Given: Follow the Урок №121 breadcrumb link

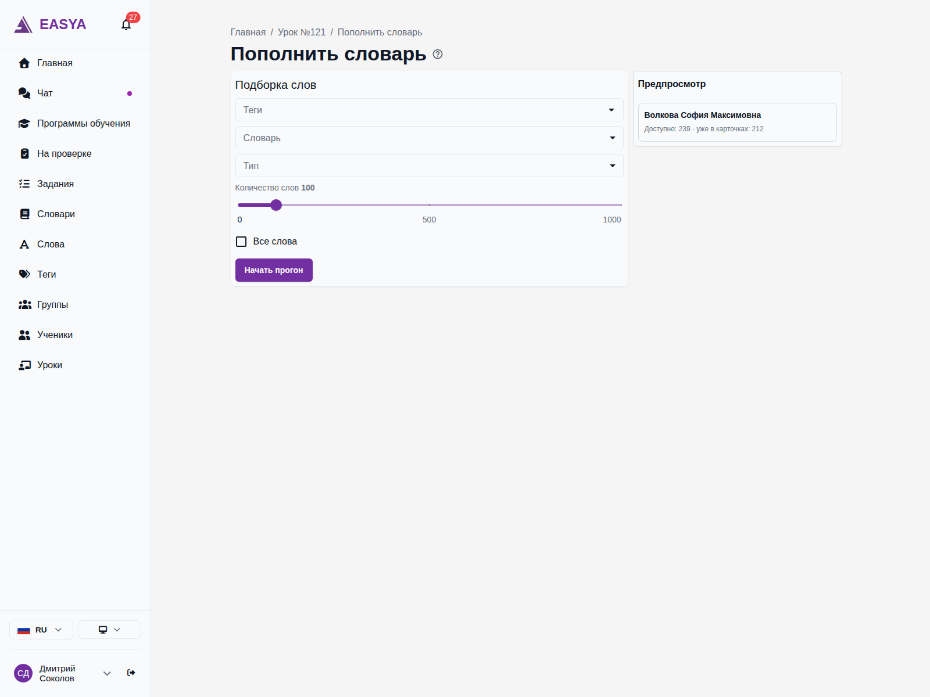Looking at the screenshot, I should click(302, 33).
